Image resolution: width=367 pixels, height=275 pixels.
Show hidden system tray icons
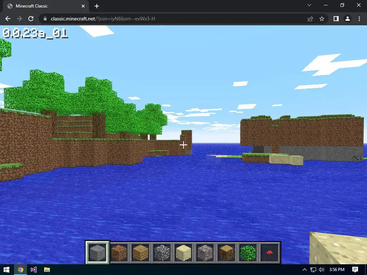pos(305,270)
